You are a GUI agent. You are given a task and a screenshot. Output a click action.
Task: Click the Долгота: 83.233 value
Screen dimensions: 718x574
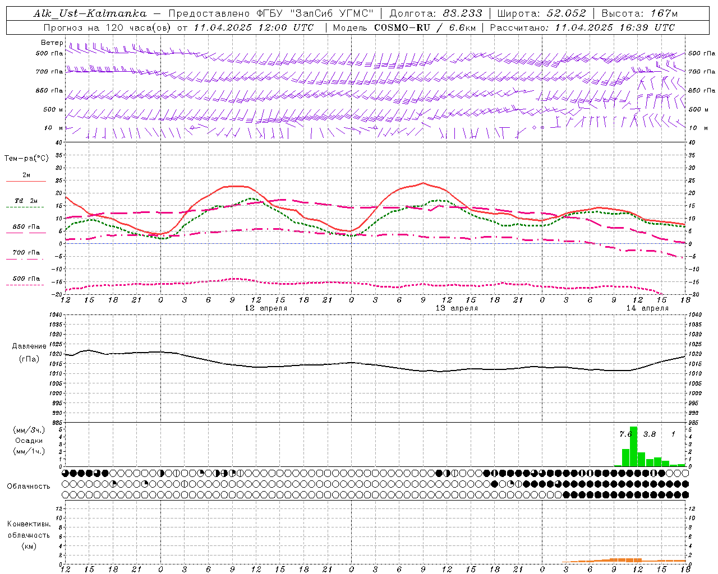point(435,13)
